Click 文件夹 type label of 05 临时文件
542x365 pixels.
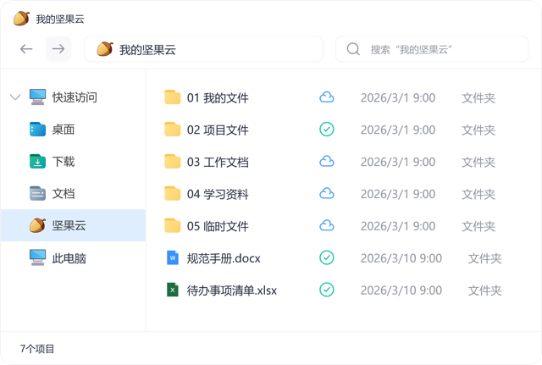[478, 226]
